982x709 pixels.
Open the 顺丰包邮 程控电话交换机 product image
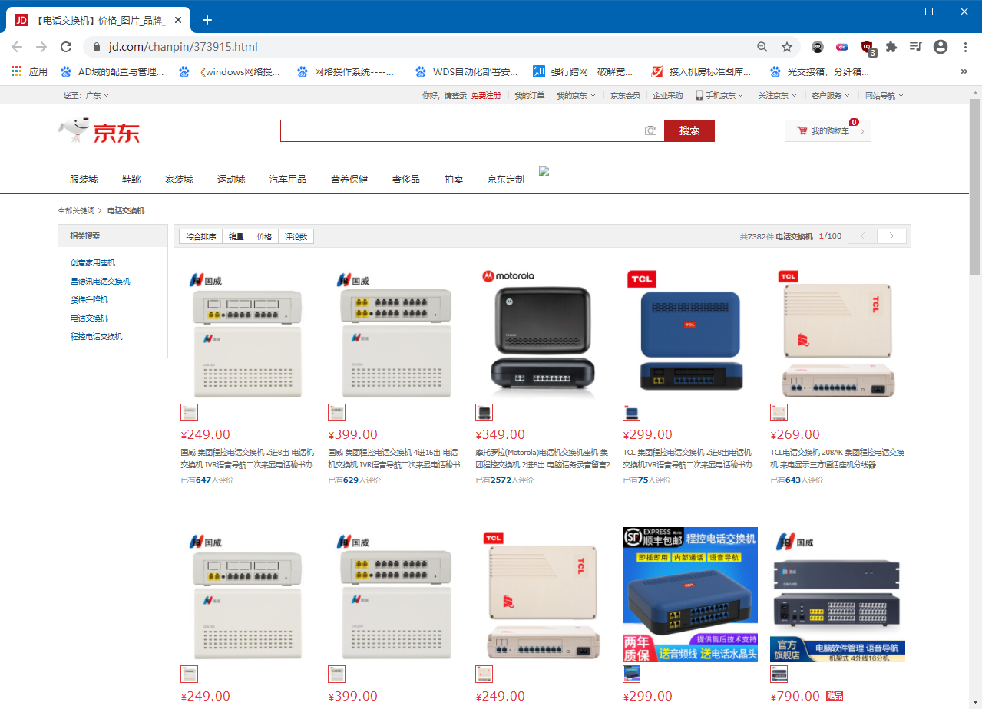tap(690, 595)
